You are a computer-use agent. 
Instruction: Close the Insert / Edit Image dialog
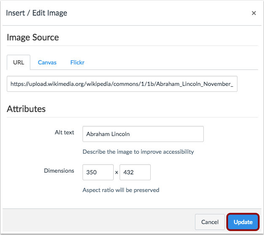[254, 13]
